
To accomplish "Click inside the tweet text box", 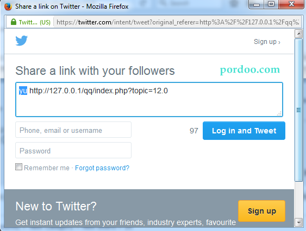I will click(x=149, y=100).
